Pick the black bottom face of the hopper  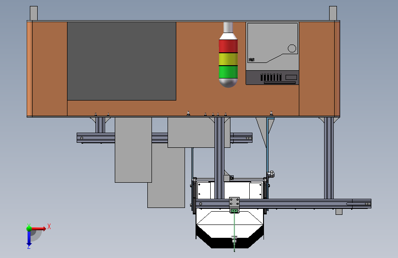tap(230, 243)
